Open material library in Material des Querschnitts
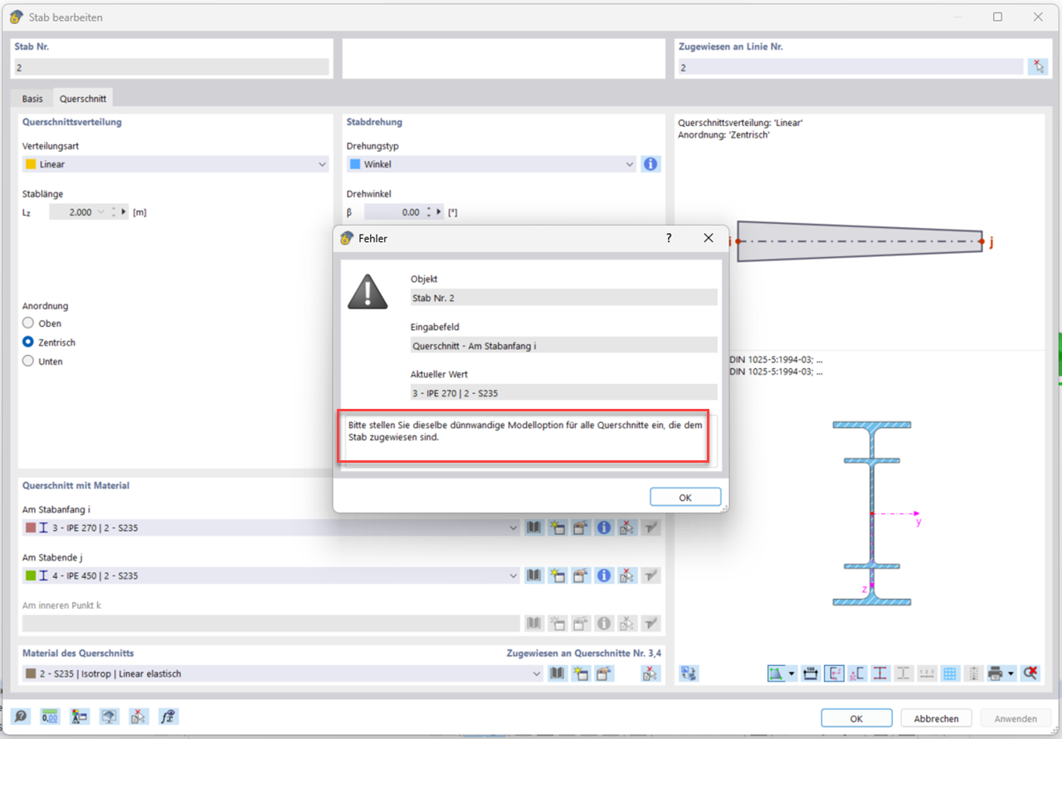The image size is (1062, 797). point(558,673)
